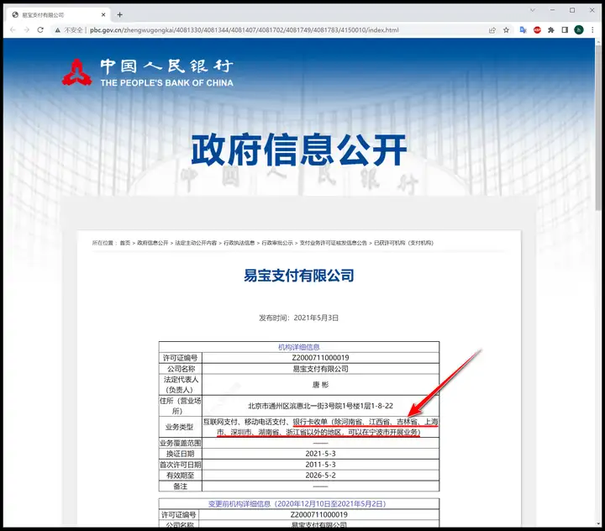The width and height of the screenshot is (605, 531).
Task: Click the page title 易宝支付有限公司 heading
Action: click(299, 276)
